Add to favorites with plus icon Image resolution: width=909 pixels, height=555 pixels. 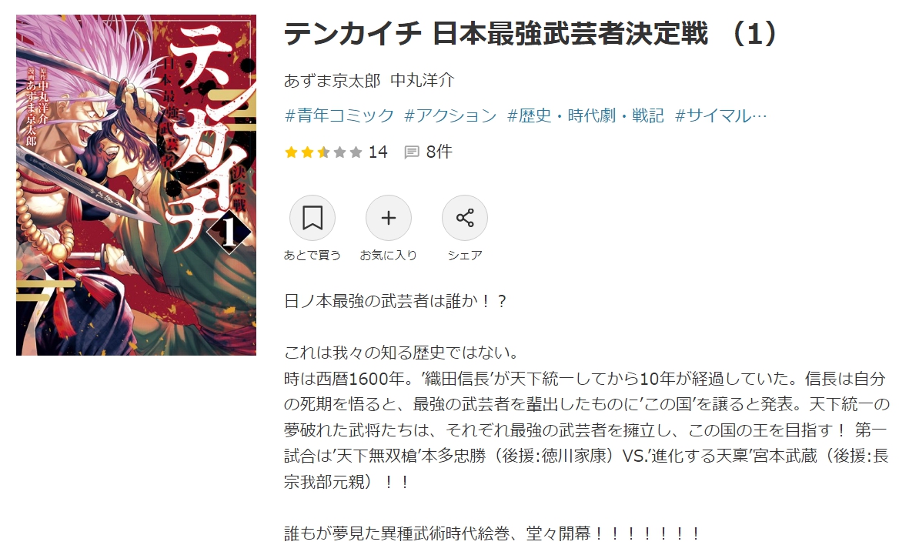click(389, 218)
